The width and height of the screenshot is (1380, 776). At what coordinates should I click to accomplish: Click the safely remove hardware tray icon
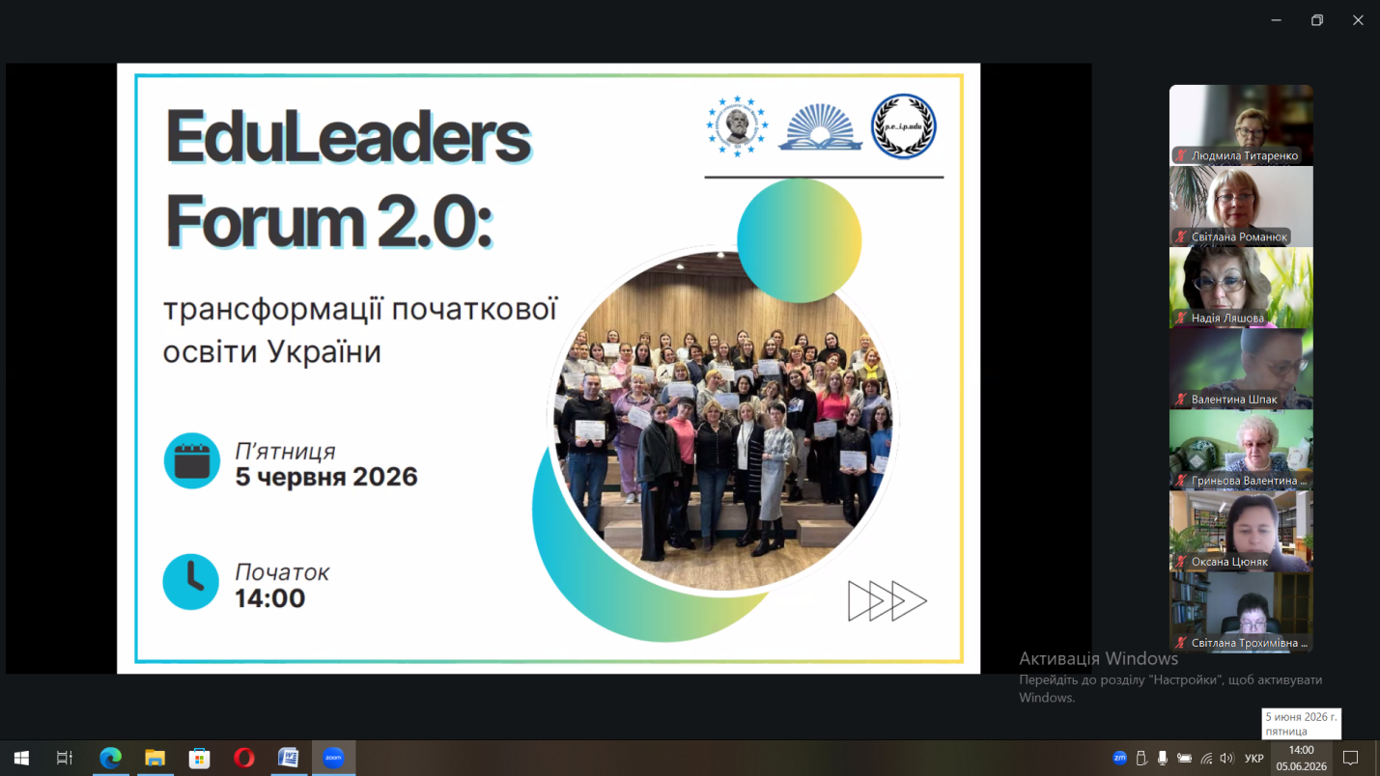1141,758
